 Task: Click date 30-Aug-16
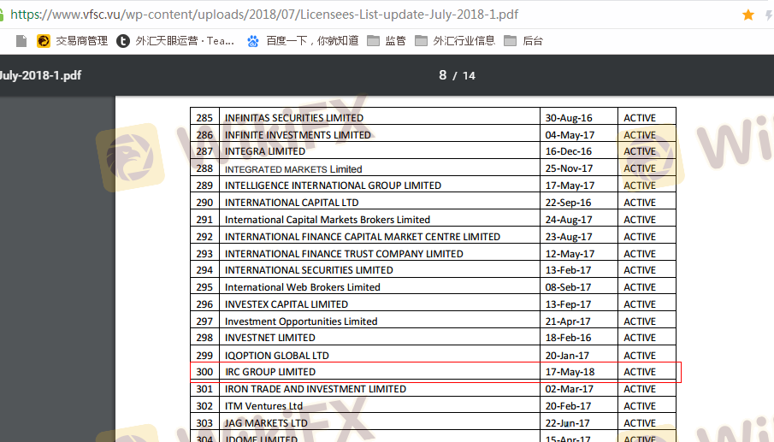pos(569,118)
